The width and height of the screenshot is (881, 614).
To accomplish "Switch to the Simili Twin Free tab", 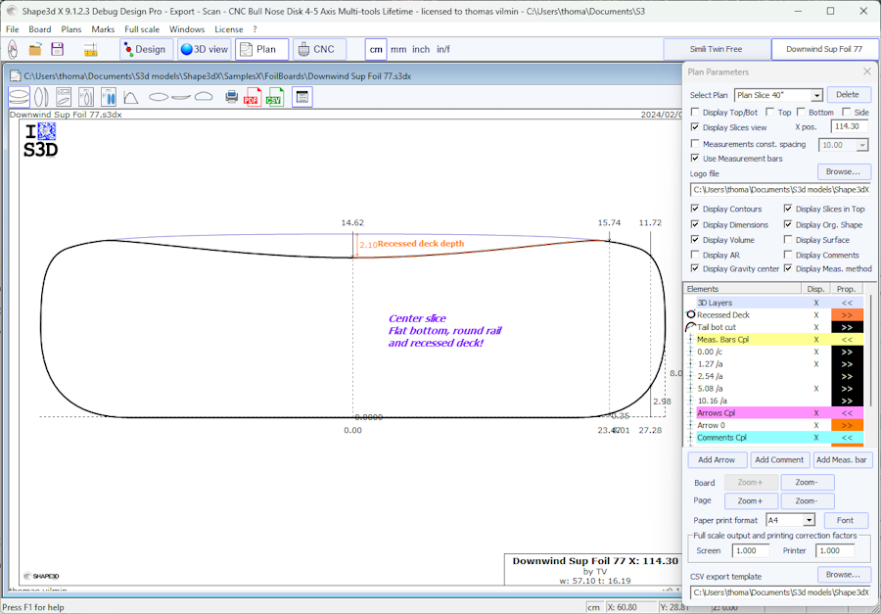I will (x=717, y=49).
